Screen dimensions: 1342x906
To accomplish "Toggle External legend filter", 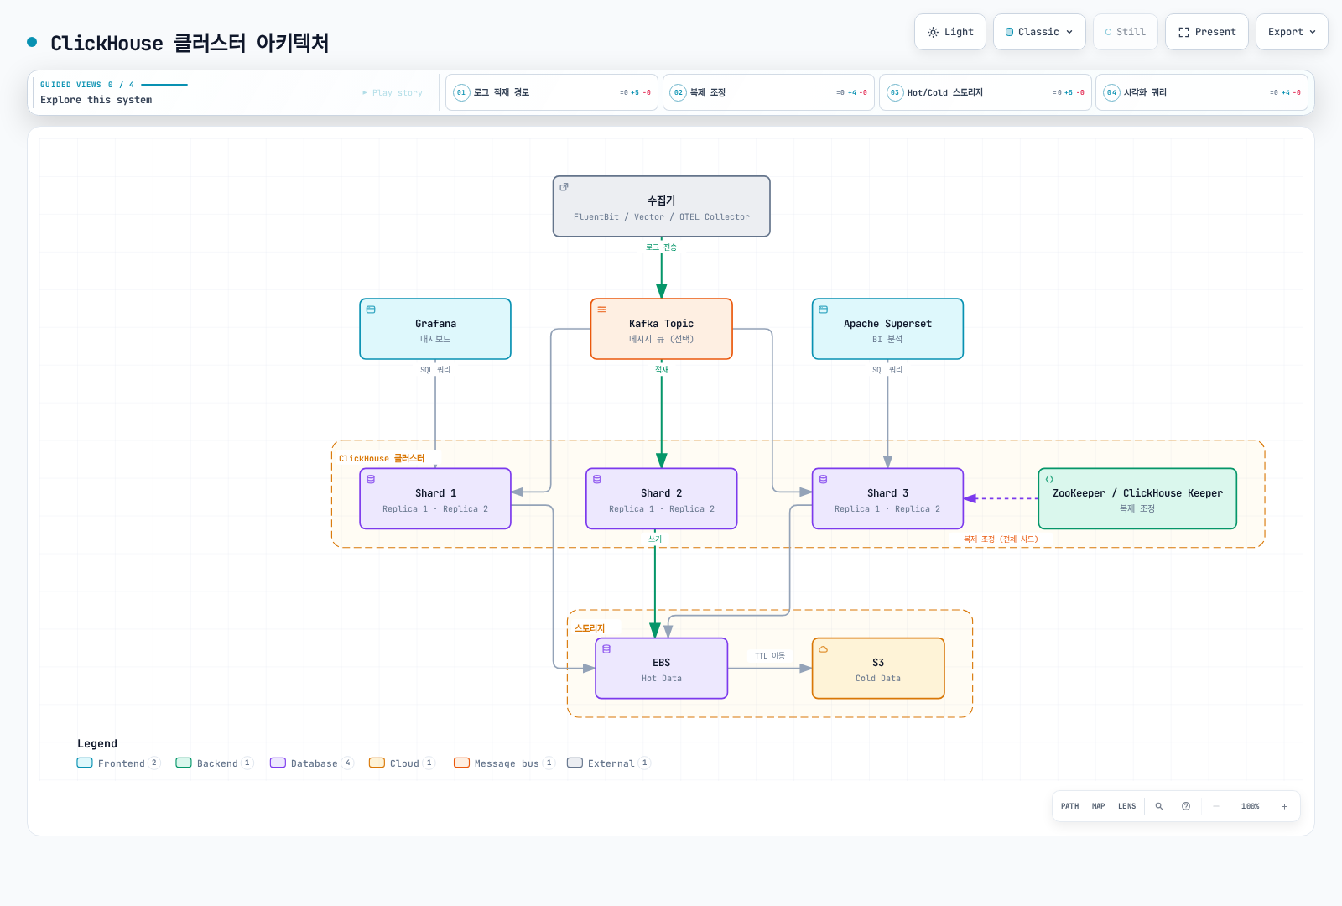I will [609, 763].
